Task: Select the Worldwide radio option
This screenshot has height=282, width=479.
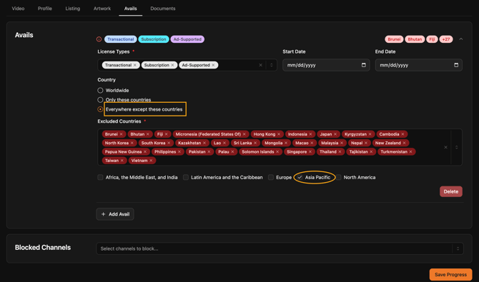Action: point(100,91)
